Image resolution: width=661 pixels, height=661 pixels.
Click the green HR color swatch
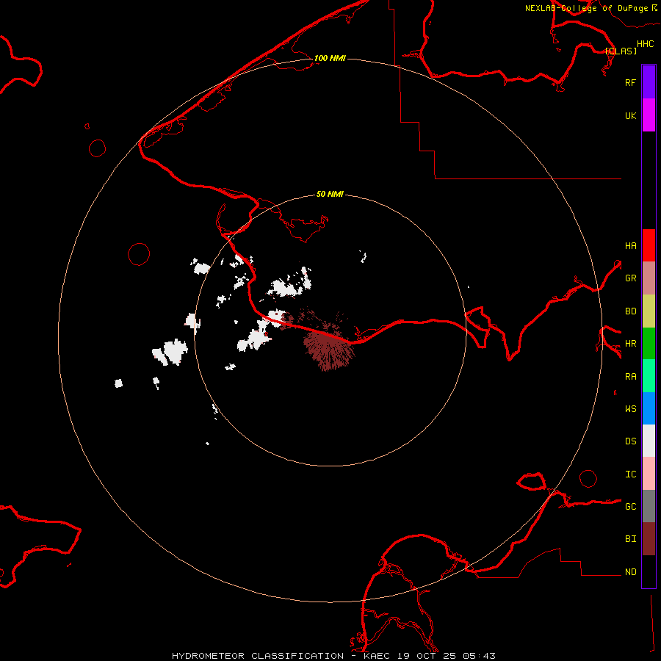point(649,344)
